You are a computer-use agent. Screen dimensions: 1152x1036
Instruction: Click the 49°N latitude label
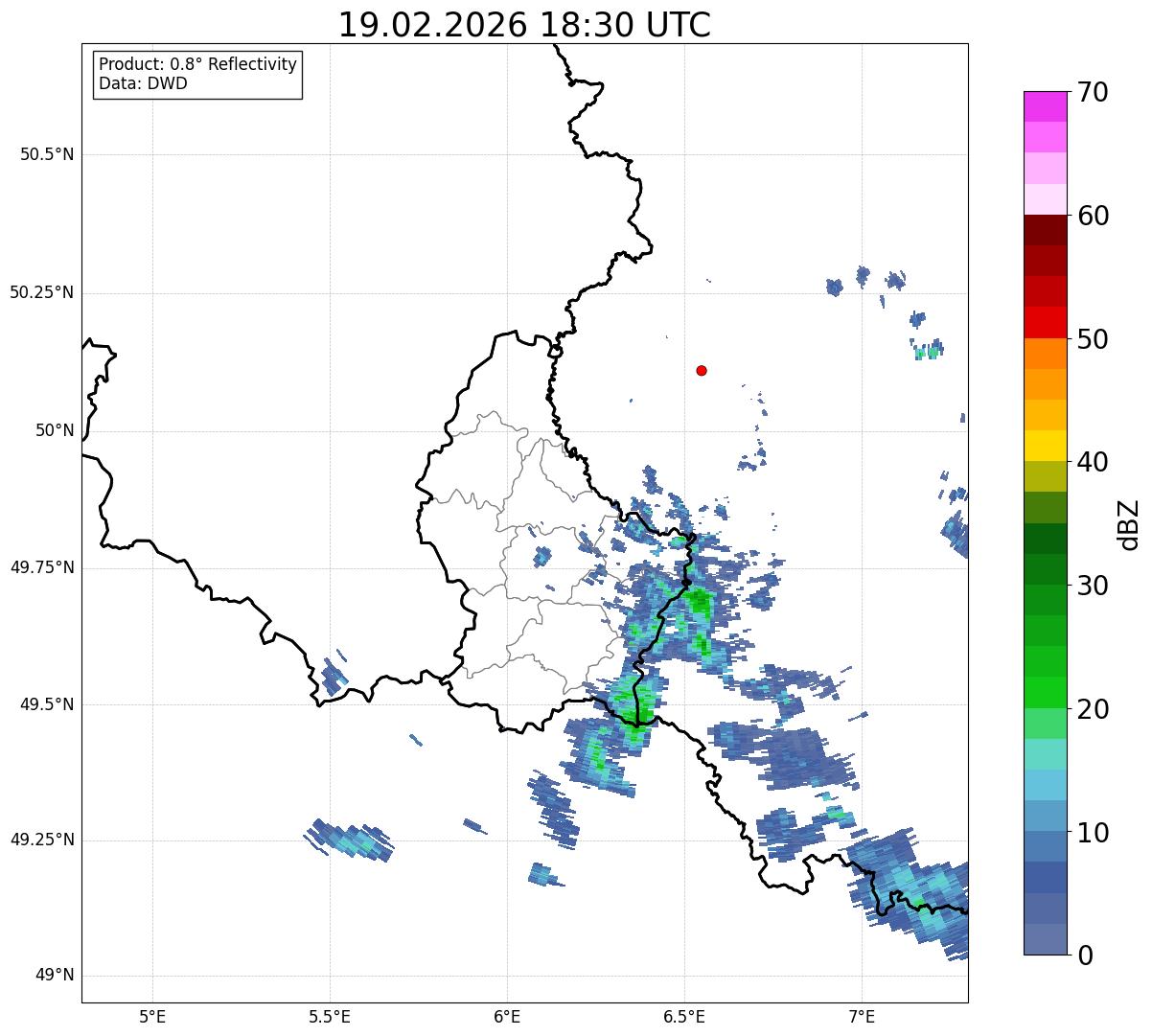click(x=55, y=976)
